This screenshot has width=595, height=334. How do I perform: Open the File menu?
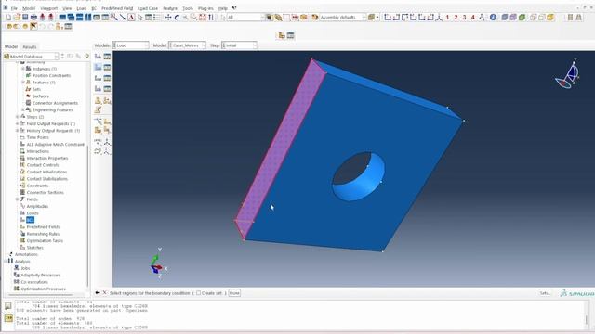(x=14, y=8)
